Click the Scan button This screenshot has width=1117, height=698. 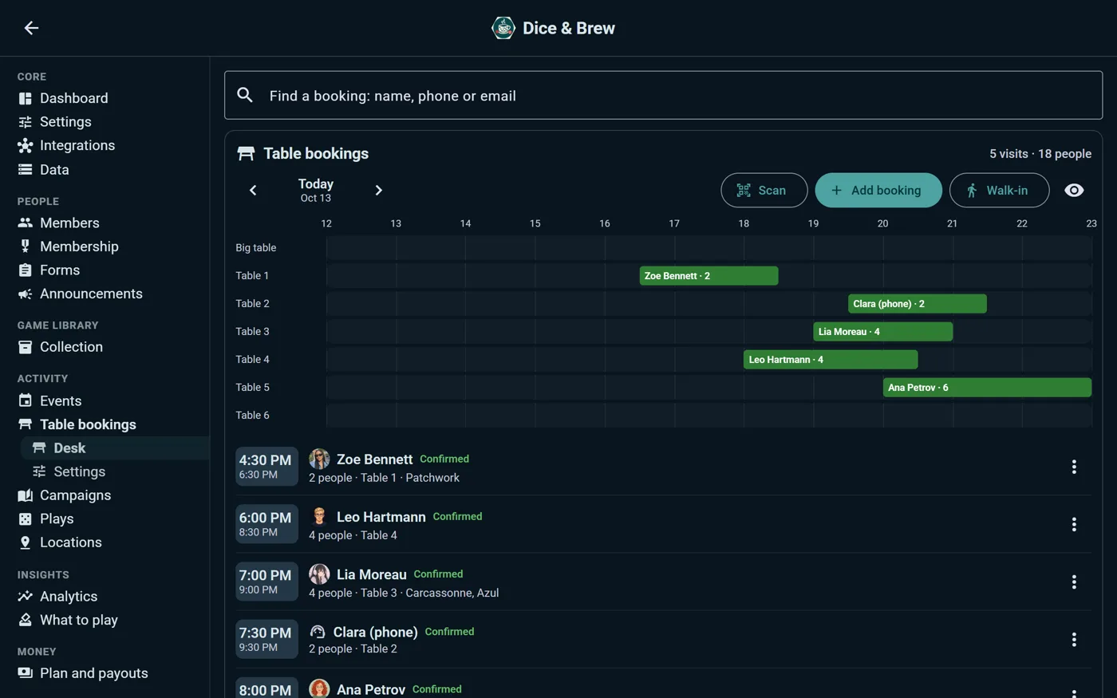[x=764, y=190]
